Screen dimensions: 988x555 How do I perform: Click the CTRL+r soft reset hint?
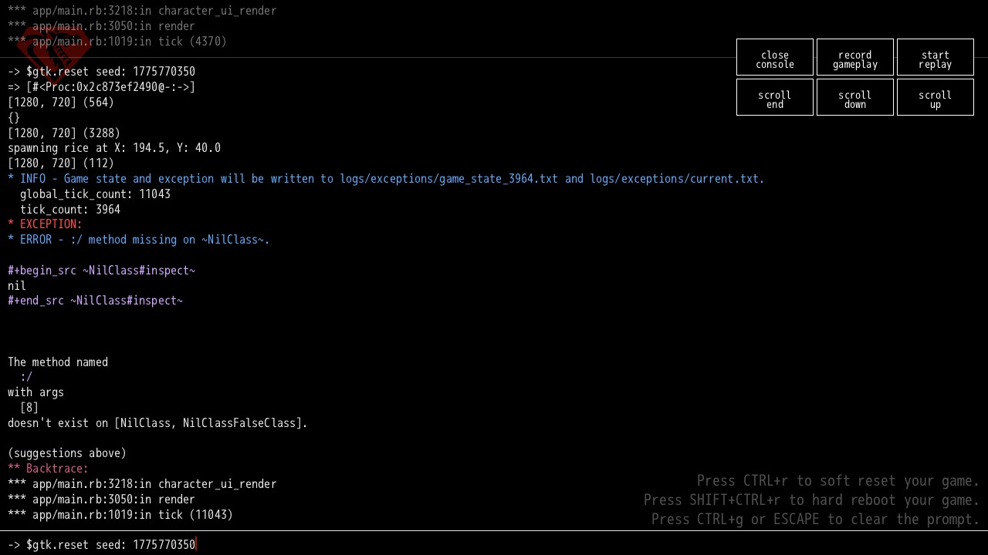click(837, 481)
